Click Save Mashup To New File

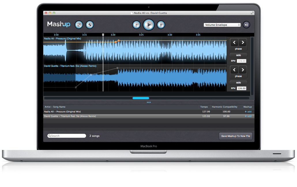coord(236,136)
